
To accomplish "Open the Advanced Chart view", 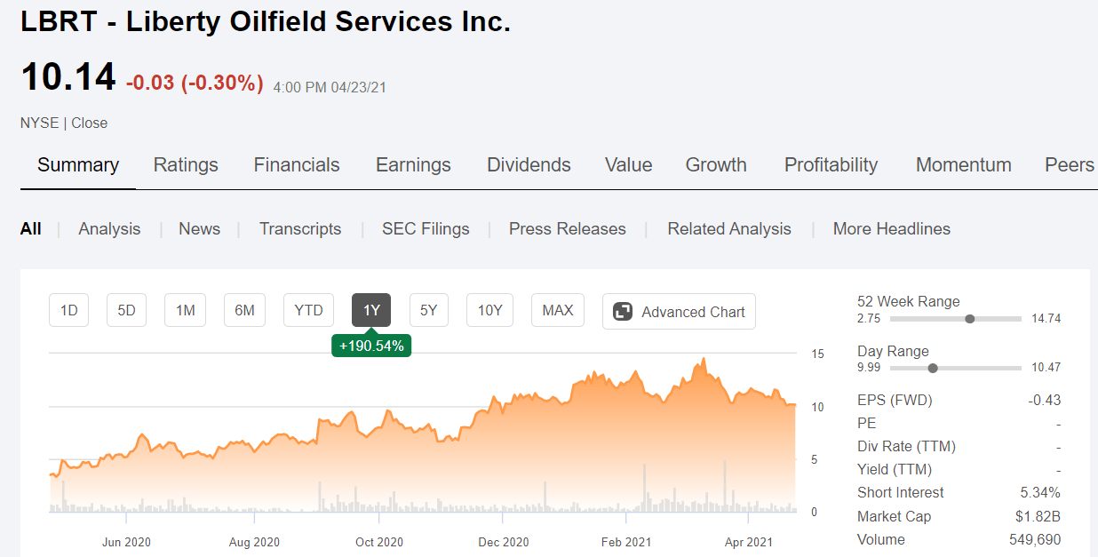I will tap(679, 312).
